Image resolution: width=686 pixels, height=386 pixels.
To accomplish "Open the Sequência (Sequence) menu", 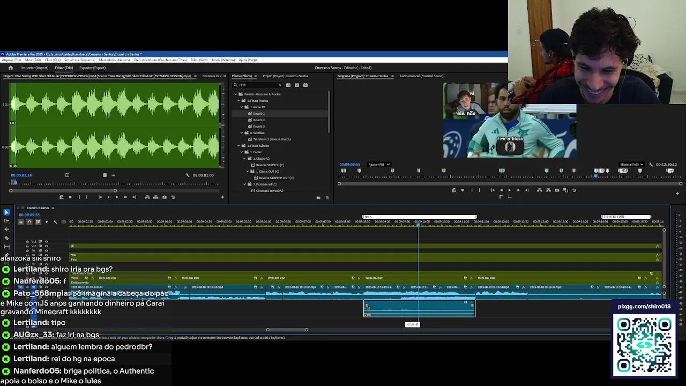I will (79, 60).
